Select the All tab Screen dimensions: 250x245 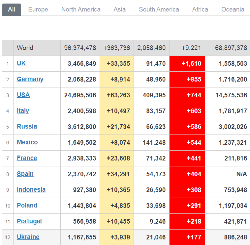(12, 10)
